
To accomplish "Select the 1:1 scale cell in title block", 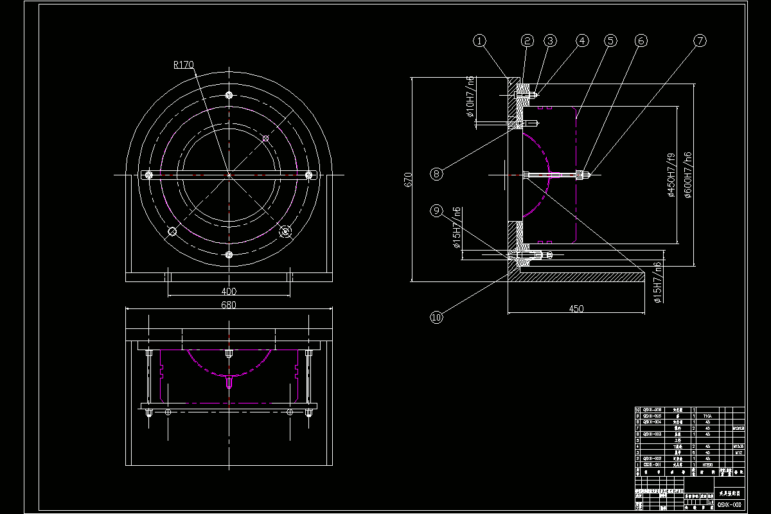I will point(710,502).
